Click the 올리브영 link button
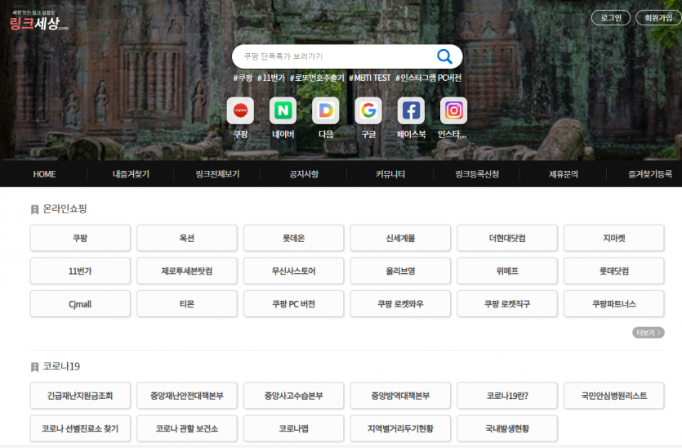This screenshot has width=682, height=448. pyautogui.click(x=400, y=271)
